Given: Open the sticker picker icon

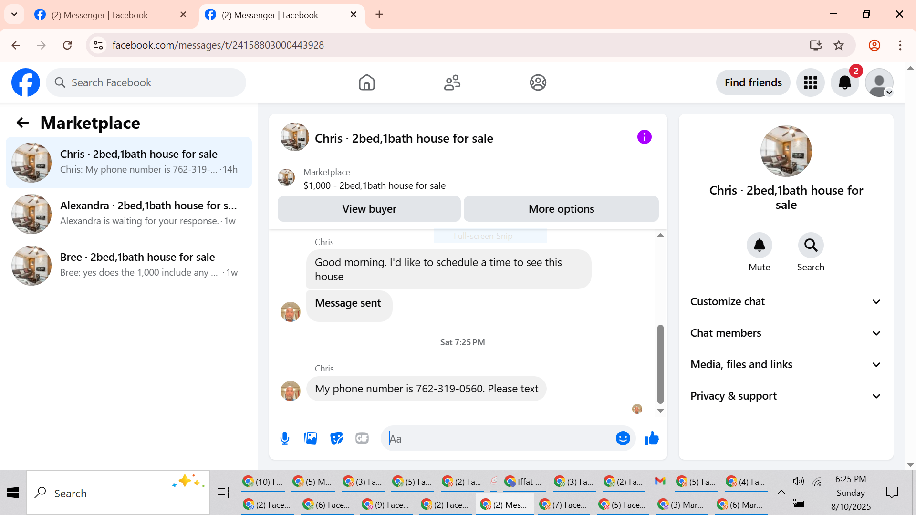Looking at the screenshot, I should point(336,438).
